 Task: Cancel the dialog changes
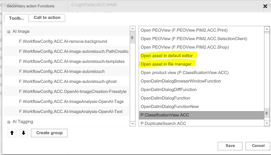[258, 146]
